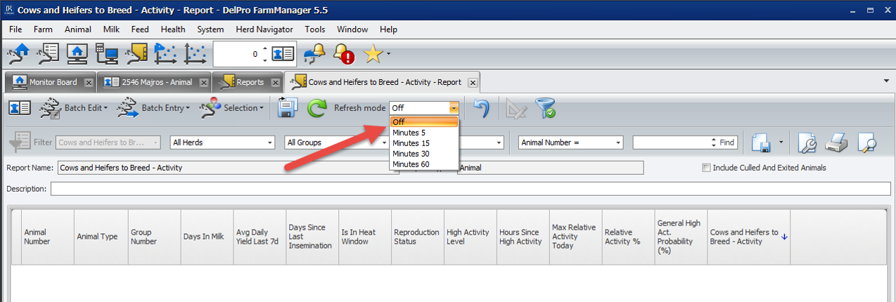The height and width of the screenshot is (302, 896).
Task: Select Minutes 15 in refresh mode list
Action: [x=411, y=143]
